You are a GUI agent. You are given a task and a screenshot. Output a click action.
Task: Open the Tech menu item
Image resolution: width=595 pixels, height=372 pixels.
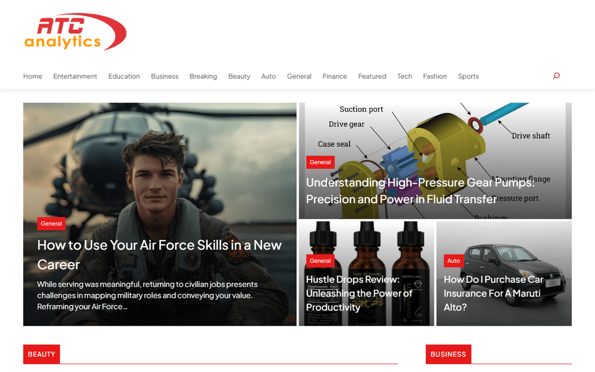click(x=404, y=76)
